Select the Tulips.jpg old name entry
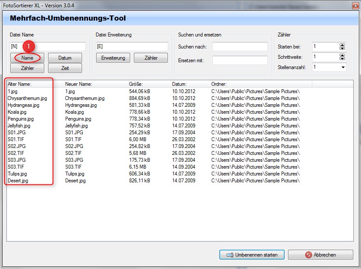Viewport: 361px width, 269px height. click(17, 174)
